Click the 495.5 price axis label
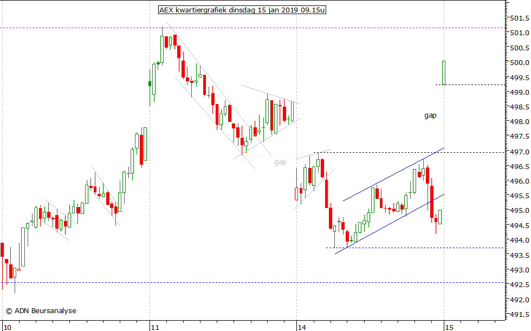This screenshot has height=331, width=531. (x=520, y=196)
